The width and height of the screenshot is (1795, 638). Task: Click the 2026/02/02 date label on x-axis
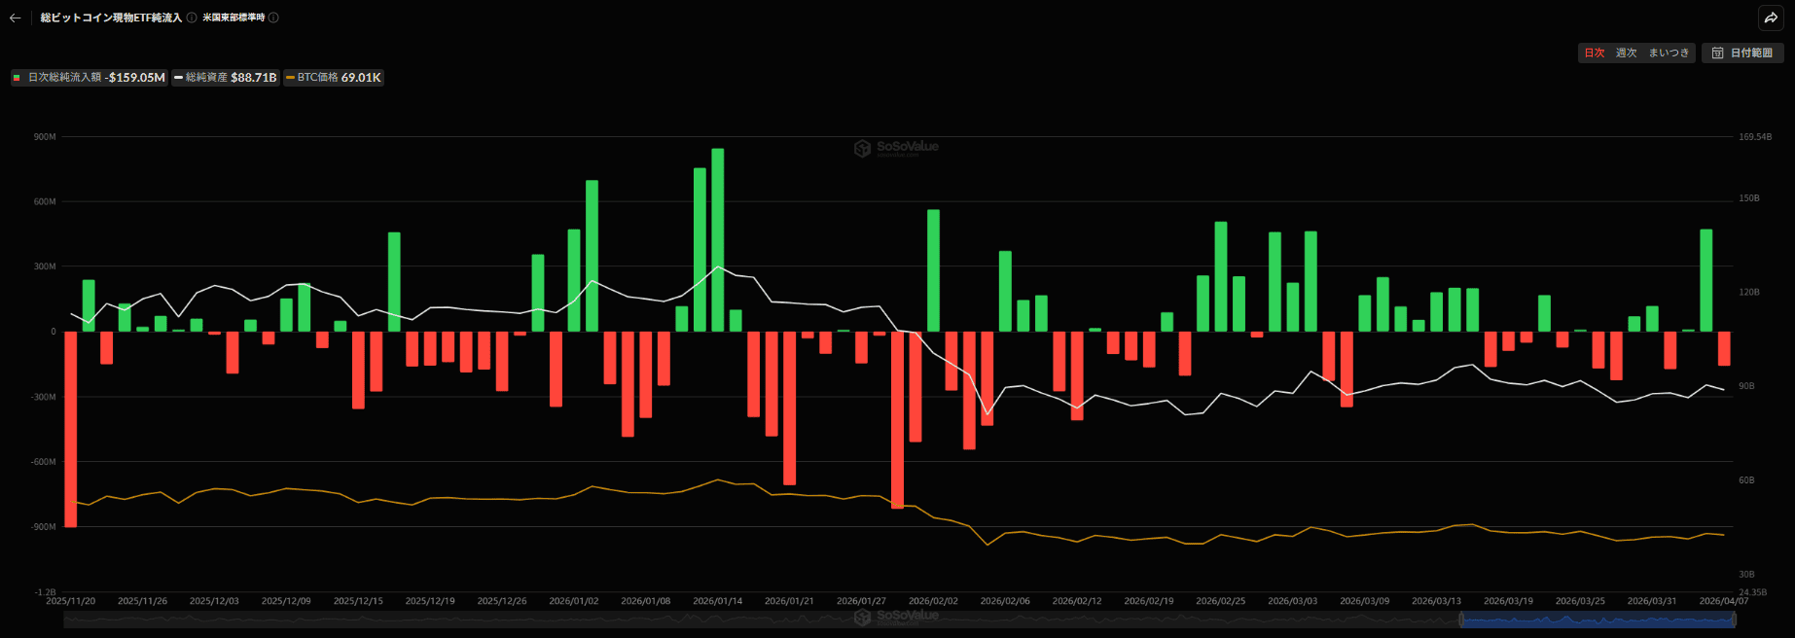pyautogui.click(x=933, y=601)
